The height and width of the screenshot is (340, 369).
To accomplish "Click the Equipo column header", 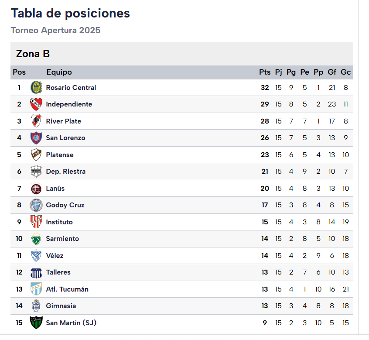I will pos(59,72).
